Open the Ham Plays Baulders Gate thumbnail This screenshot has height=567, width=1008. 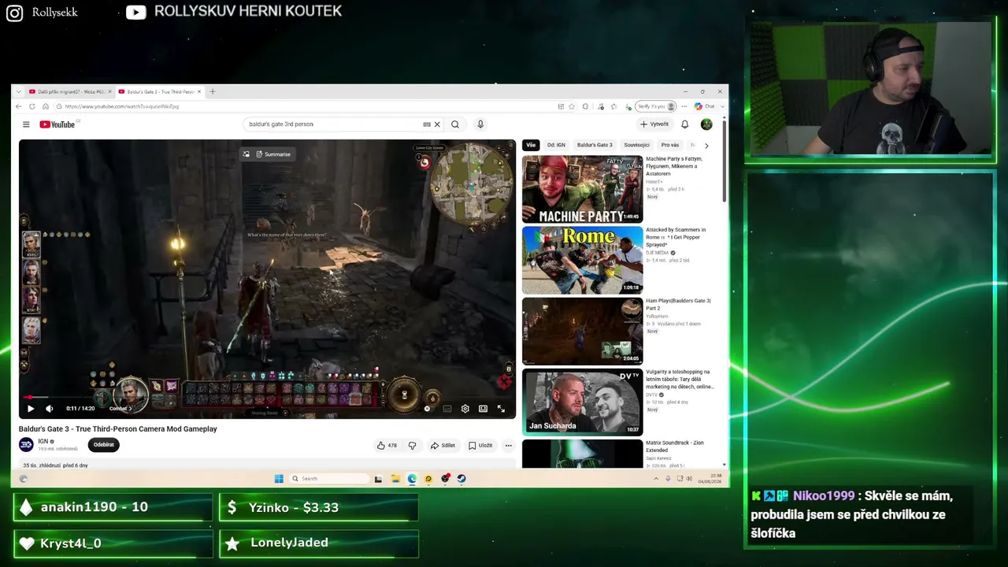click(x=583, y=331)
